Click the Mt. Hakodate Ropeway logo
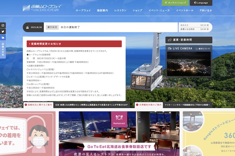The image size is (235, 156). [x=42, y=8]
